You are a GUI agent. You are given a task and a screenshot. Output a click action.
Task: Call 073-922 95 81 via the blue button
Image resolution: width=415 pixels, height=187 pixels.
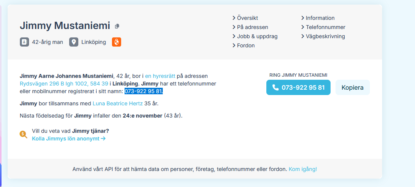(x=298, y=87)
